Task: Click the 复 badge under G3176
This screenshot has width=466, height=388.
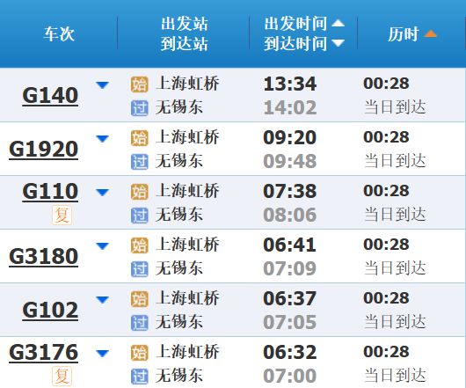Action: click(62, 376)
